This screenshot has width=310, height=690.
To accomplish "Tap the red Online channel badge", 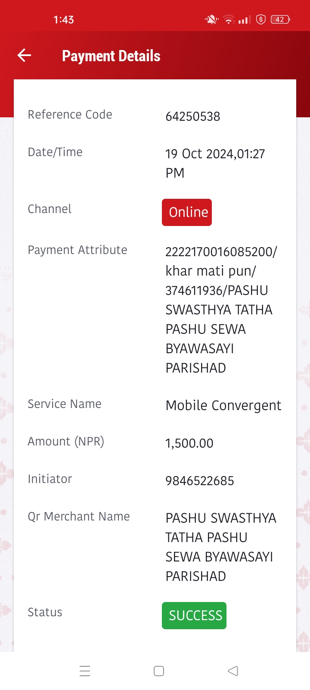I will [x=187, y=212].
